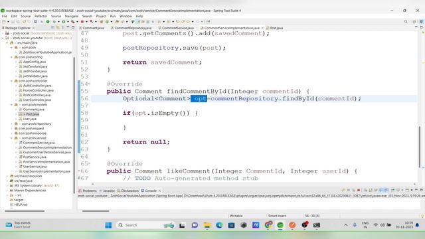Open the Window menu
425x239 pixels.
(x=126, y=16)
